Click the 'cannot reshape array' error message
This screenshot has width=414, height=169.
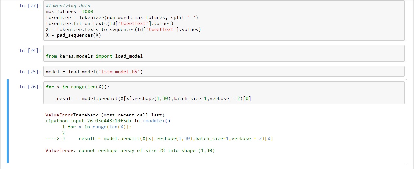tap(130, 150)
